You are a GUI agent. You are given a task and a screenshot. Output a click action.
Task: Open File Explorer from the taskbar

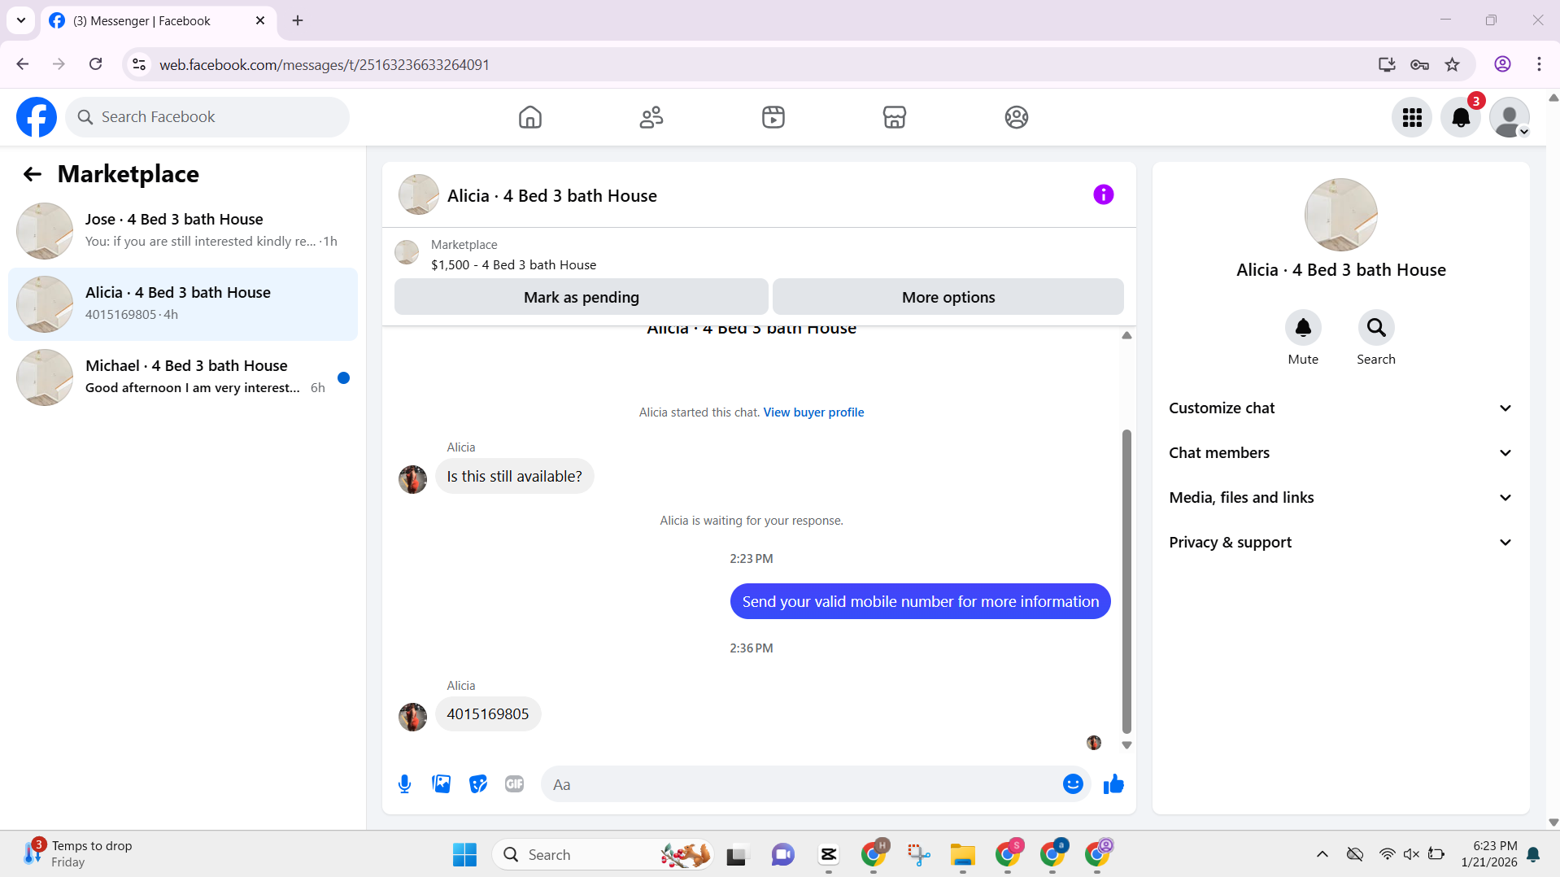(x=963, y=854)
